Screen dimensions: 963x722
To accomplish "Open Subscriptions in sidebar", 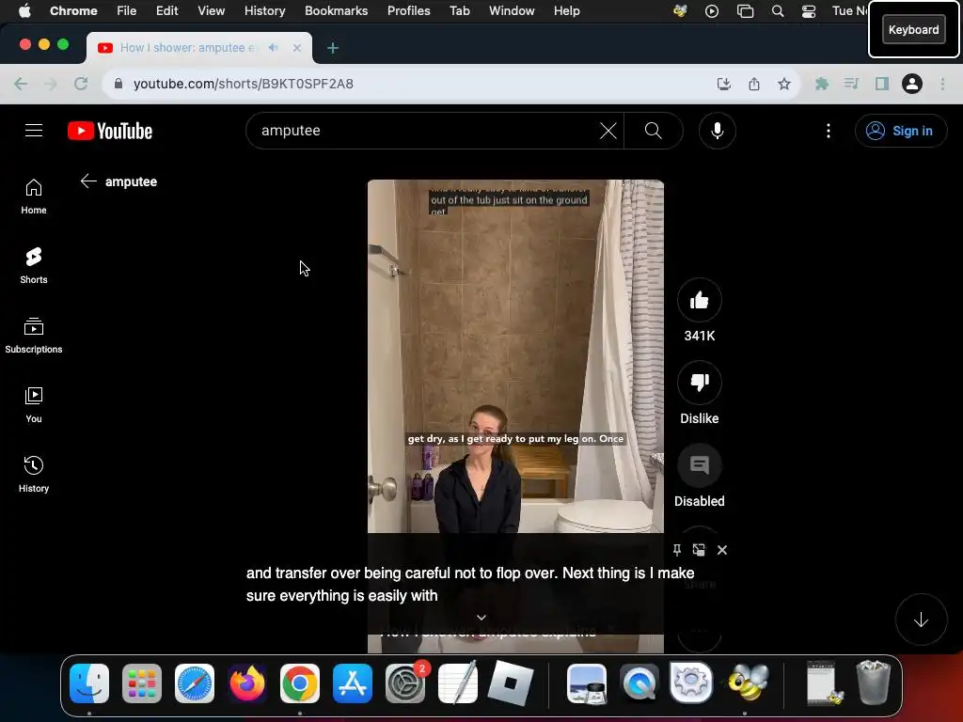I will click(x=34, y=336).
